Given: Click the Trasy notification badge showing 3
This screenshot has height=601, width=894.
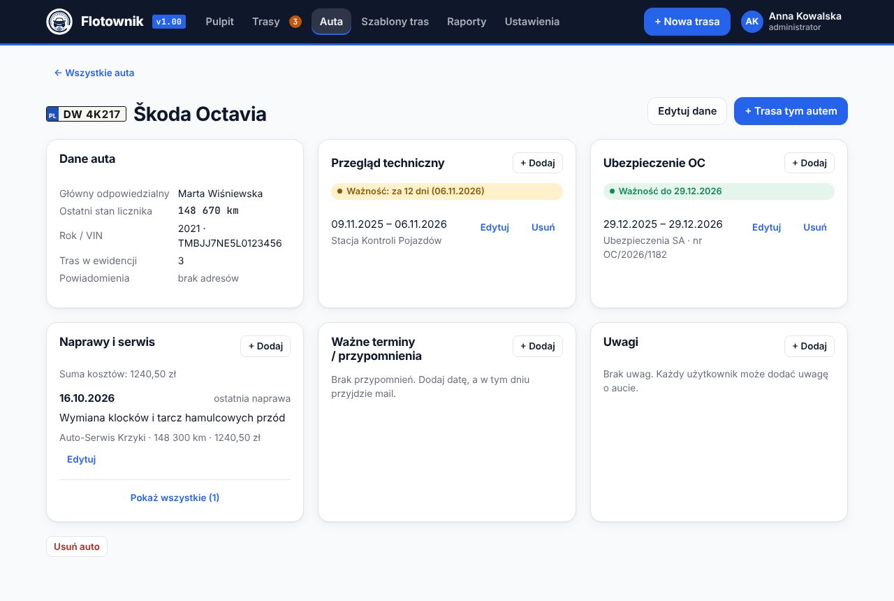Looking at the screenshot, I should pos(295,22).
